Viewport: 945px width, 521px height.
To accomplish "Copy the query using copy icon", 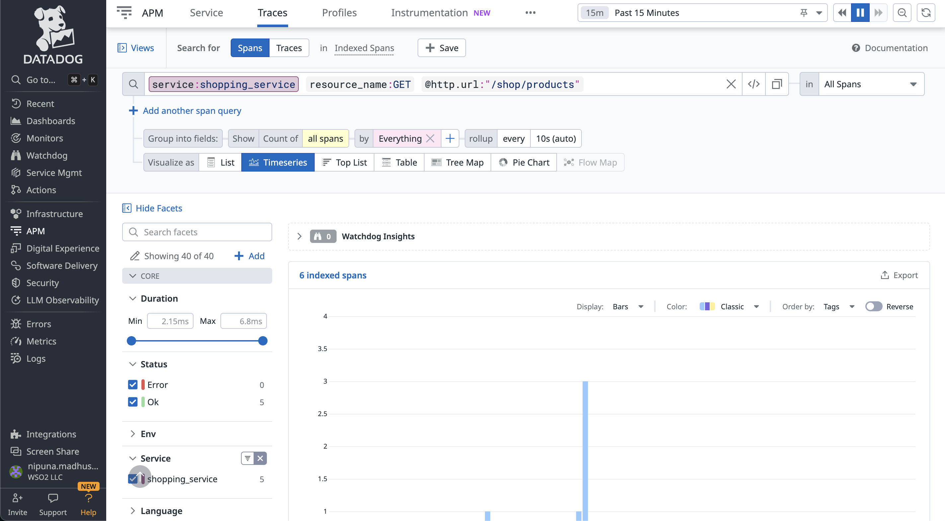I will (777, 84).
